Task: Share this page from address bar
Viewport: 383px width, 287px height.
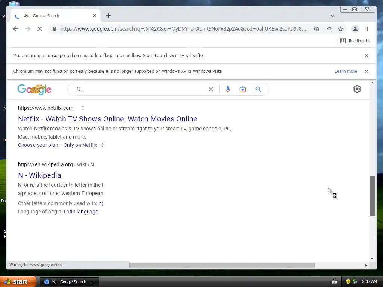Action: 328,29
